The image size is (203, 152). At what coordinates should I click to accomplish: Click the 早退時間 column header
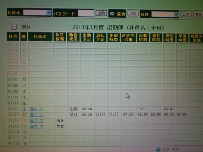[182, 38]
